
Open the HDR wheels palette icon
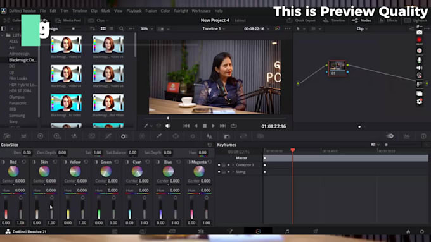pyautogui.click(x=57, y=136)
